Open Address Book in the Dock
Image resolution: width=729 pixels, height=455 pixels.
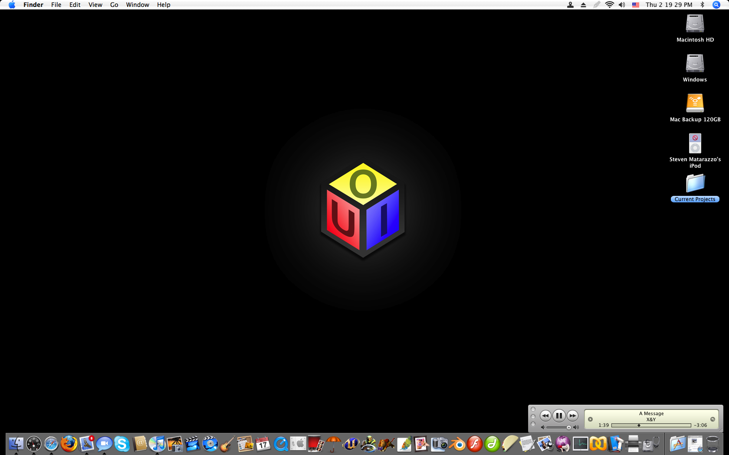[x=140, y=444]
